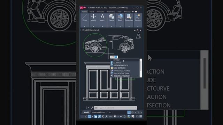Open command line customize wrench icon

[x=92, y=108]
